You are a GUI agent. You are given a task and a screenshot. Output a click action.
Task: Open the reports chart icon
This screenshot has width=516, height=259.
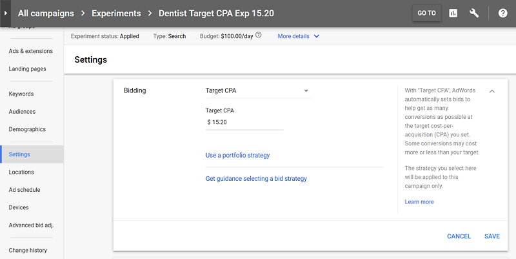[x=453, y=13]
